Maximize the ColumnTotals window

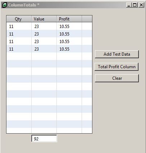[135, 5]
